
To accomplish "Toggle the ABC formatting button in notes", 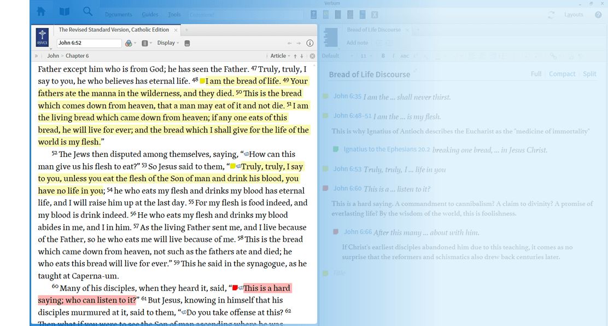I will tap(405, 56).
